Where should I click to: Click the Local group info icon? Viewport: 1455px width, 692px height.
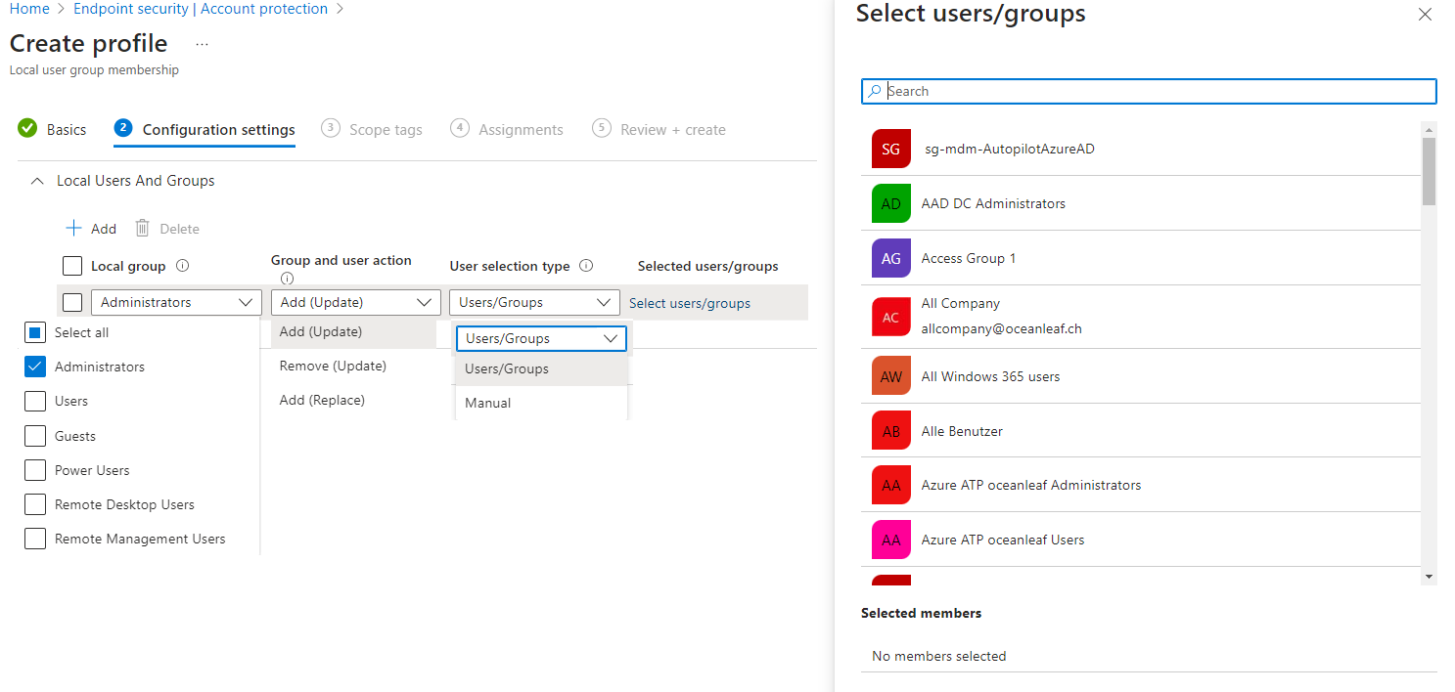182,266
